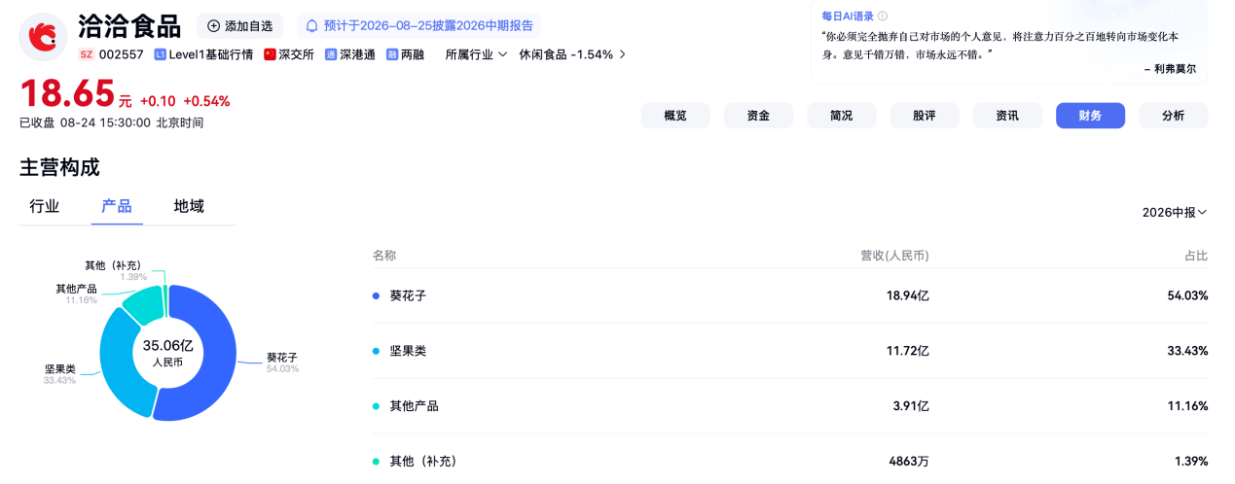Click the 主营构成 section heading
The image size is (1235, 484).
tap(59, 167)
